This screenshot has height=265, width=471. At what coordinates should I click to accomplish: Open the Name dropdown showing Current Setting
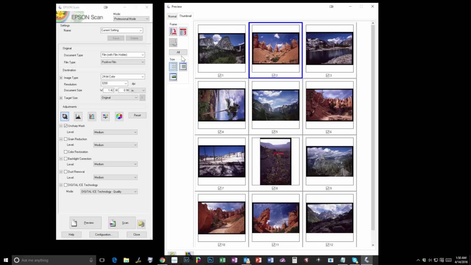(121, 30)
